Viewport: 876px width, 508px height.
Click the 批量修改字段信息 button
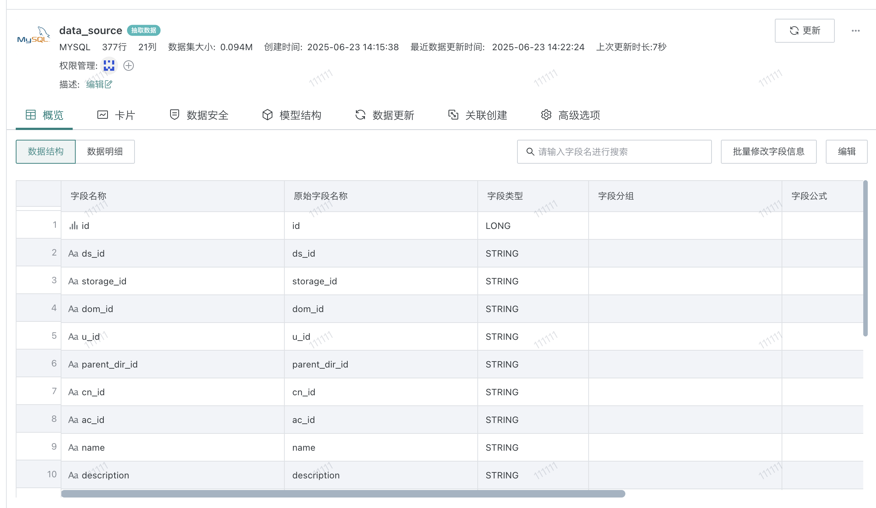768,152
